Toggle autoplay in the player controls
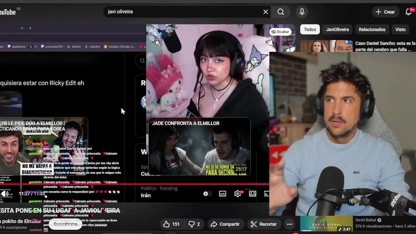The width and height of the screenshot is (416, 234). [205, 193]
